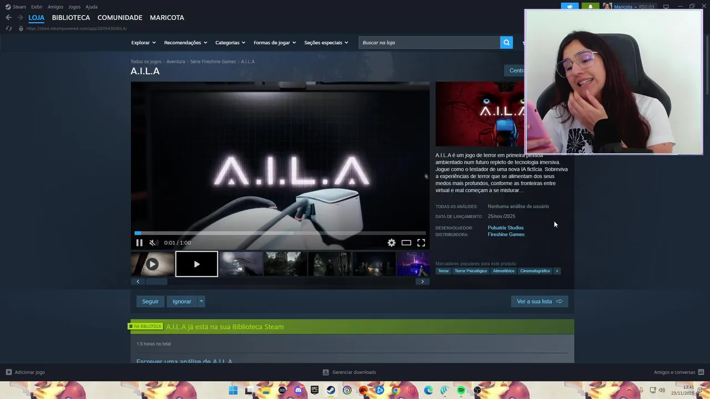Go forward with the Steam forward arrow
710x399 pixels.
[20, 18]
